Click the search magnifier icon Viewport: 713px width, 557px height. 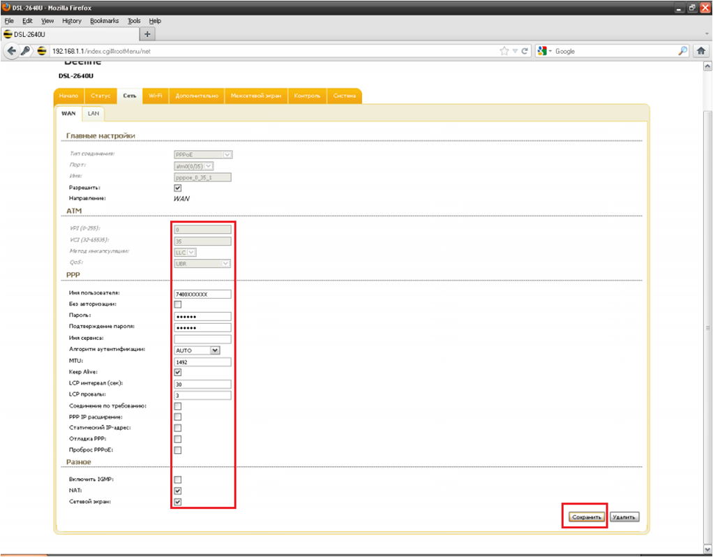click(683, 51)
